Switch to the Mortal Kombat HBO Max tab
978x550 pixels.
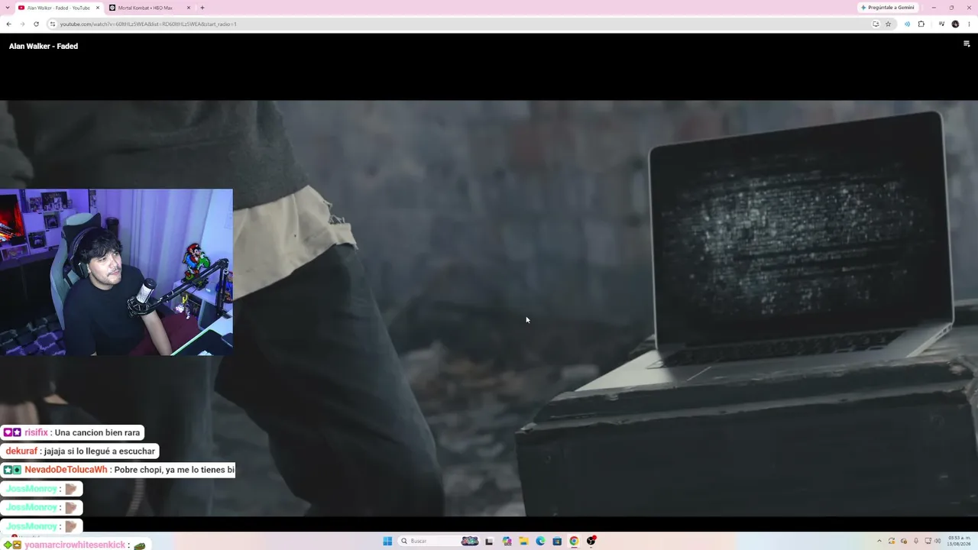(150, 8)
